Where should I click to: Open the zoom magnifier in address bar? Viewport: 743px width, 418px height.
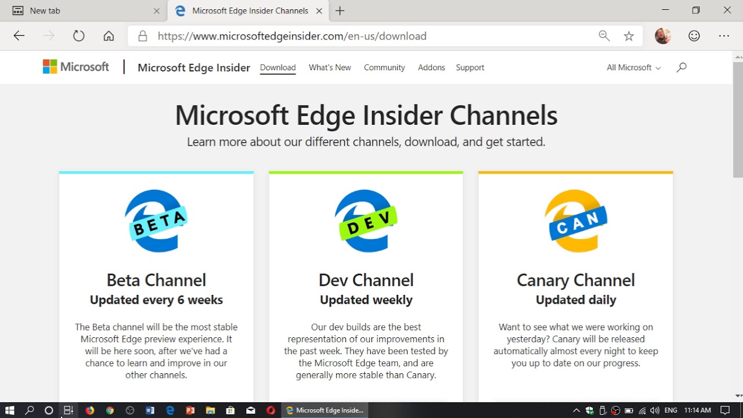(x=604, y=36)
